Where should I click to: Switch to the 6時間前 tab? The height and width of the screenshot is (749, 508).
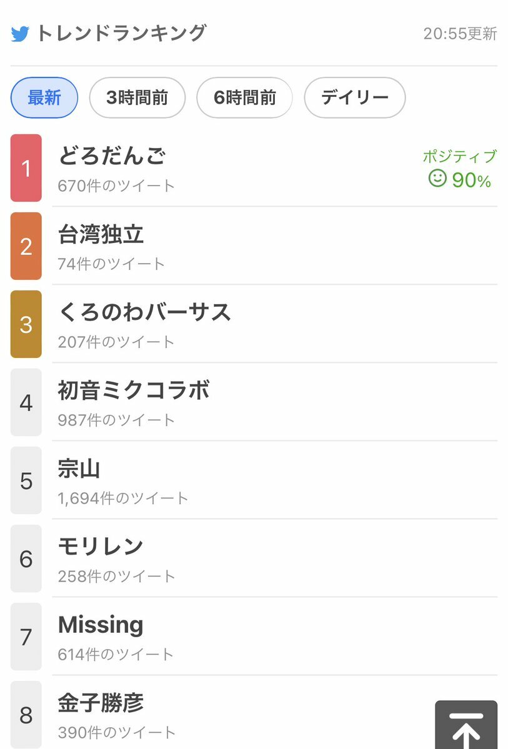[244, 97]
